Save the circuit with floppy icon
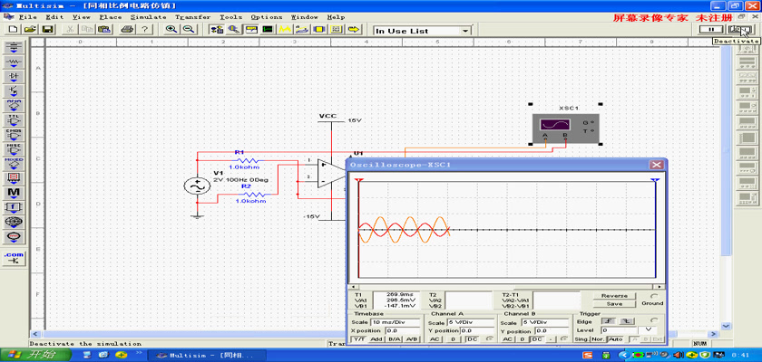The height and width of the screenshot is (362, 762). 47,30
